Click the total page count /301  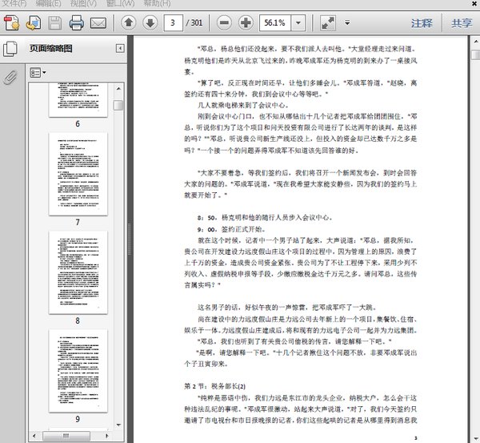pos(194,22)
